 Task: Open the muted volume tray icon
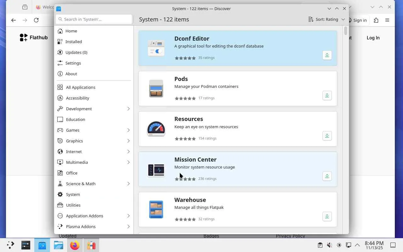pos(329,245)
